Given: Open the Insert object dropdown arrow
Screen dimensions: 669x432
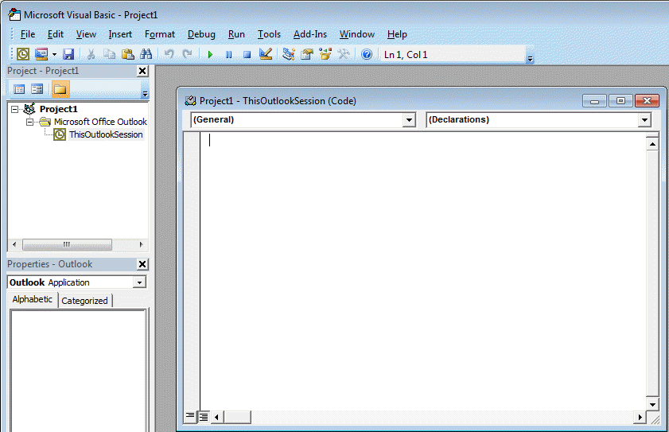Looking at the screenshot, I should (54, 54).
